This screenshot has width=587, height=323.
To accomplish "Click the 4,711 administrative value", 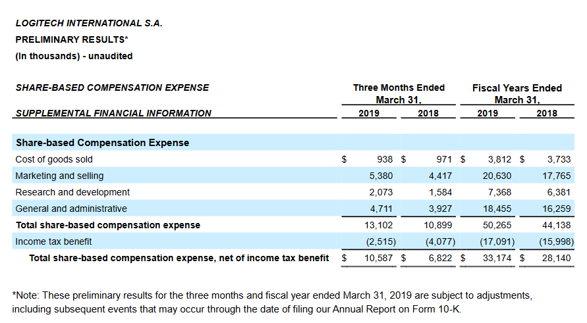I will click(381, 209).
